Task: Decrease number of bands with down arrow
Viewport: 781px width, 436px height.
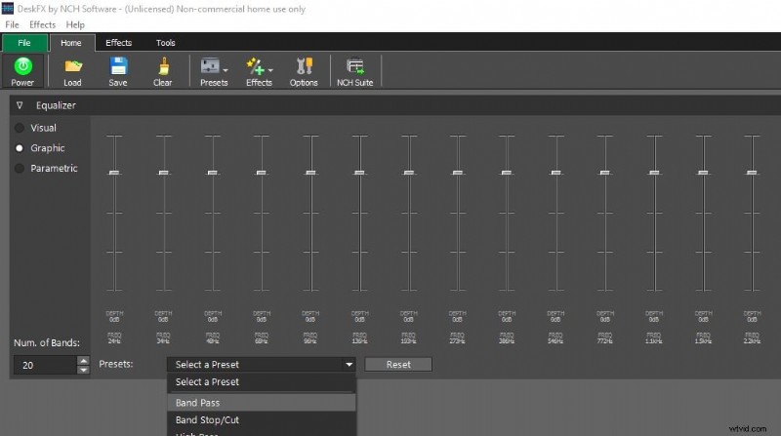Action: 84,370
